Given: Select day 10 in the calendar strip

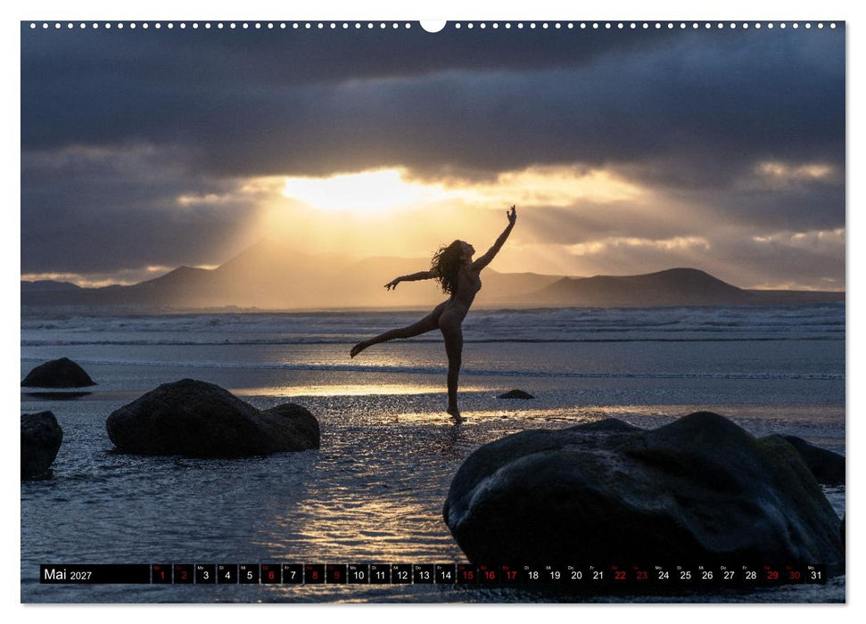Looking at the screenshot, I should point(359,574).
